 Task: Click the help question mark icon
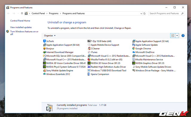[x=183, y=36]
